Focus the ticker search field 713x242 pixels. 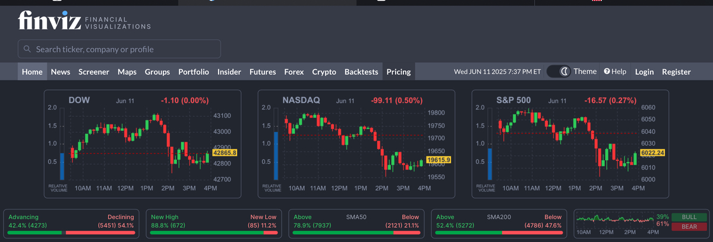click(119, 49)
